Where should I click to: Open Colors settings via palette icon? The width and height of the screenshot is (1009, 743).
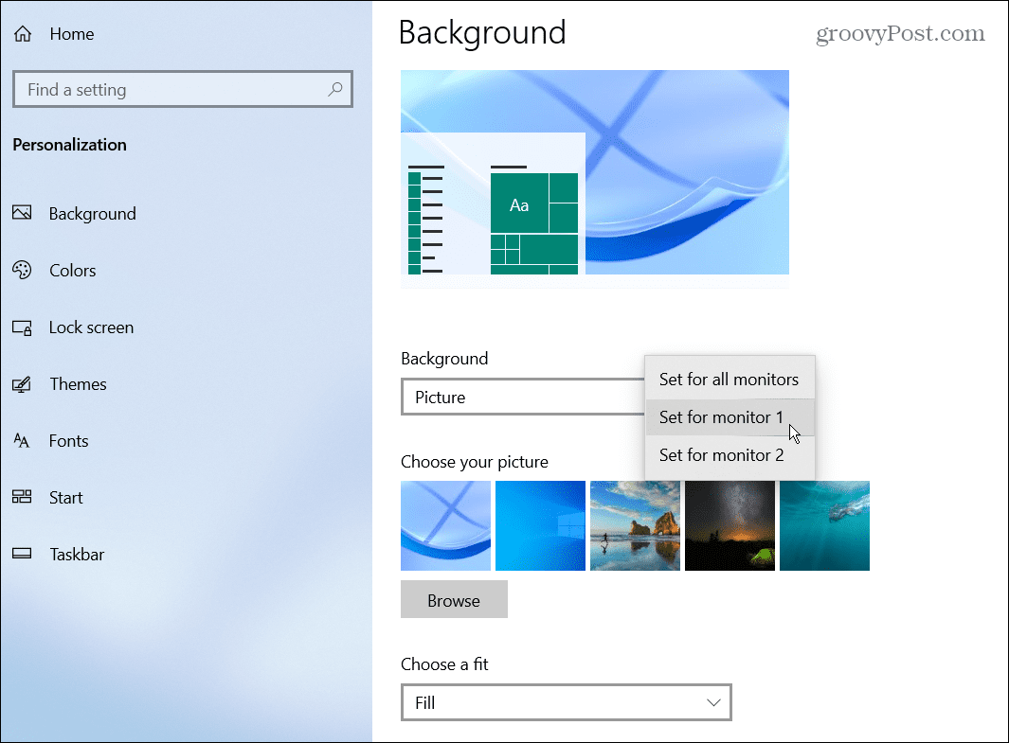[x=24, y=270]
